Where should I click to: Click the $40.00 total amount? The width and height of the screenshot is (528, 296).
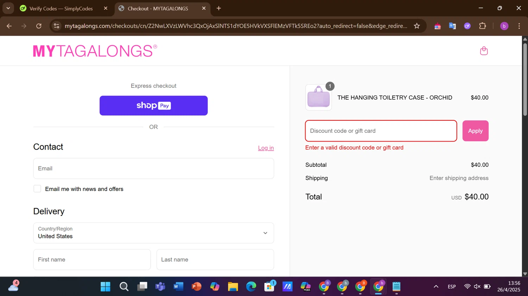tap(477, 197)
